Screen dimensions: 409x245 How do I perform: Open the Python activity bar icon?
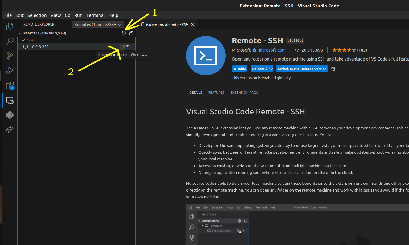pos(10,115)
